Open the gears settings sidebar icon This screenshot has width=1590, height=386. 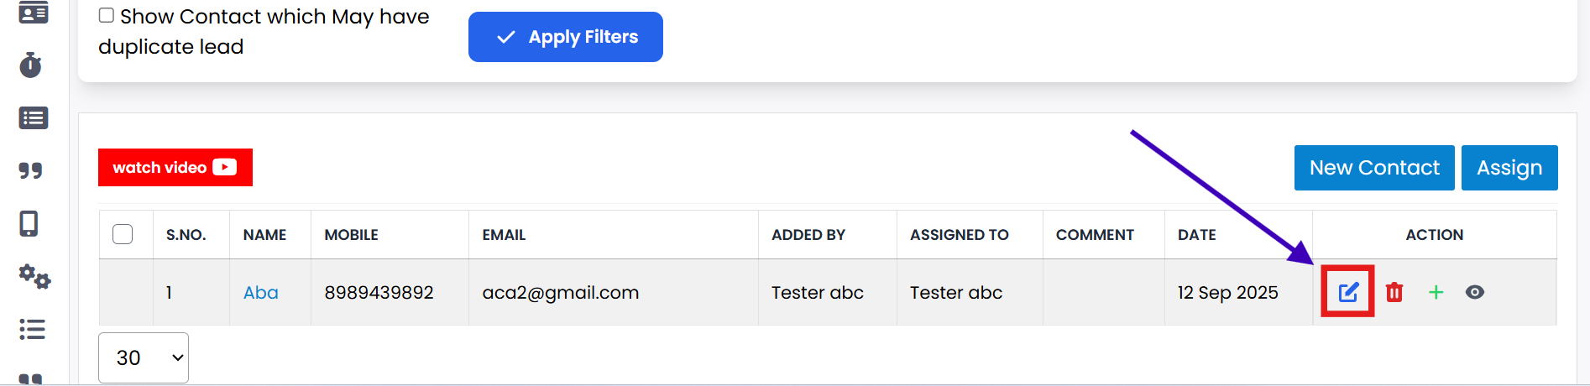tap(34, 276)
